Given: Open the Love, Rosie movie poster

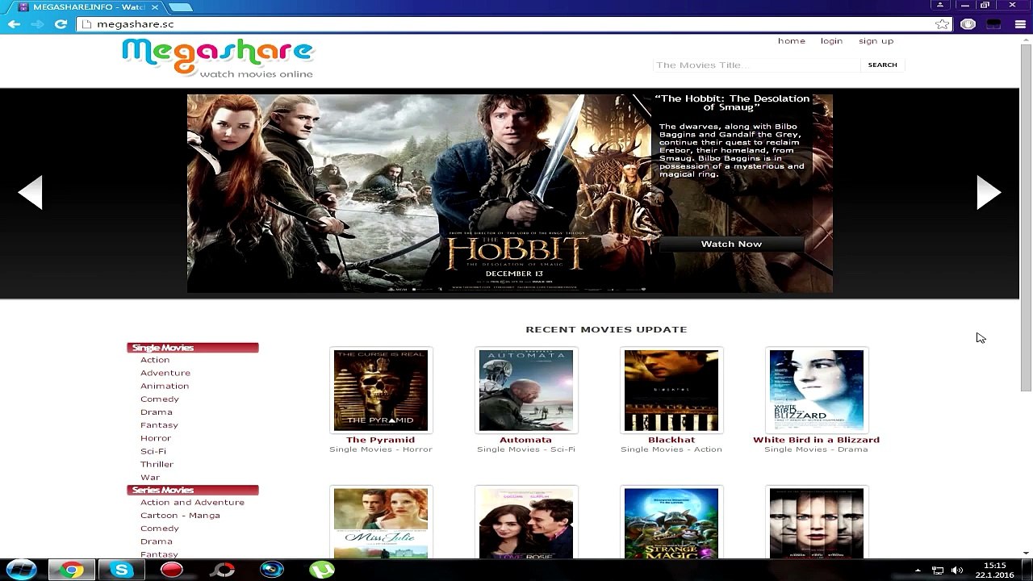Looking at the screenshot, I should pos(526,523).
